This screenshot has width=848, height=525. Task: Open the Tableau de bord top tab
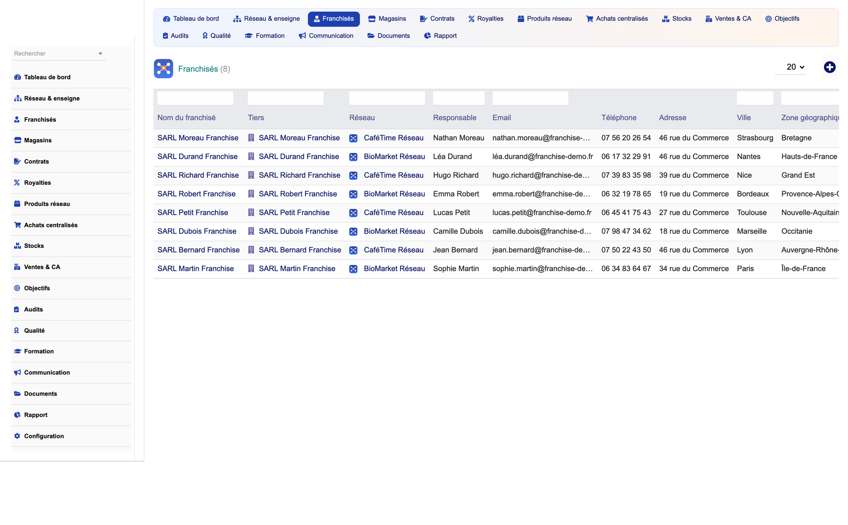[x=191, y=19]
